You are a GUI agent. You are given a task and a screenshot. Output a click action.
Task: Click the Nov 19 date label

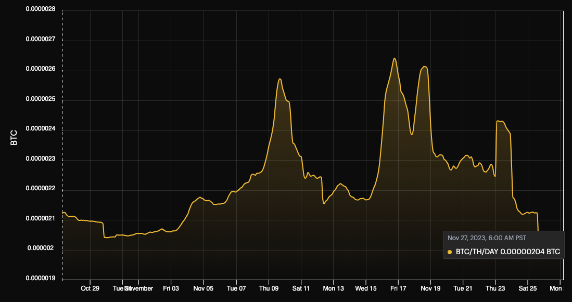tap(430, 288)
